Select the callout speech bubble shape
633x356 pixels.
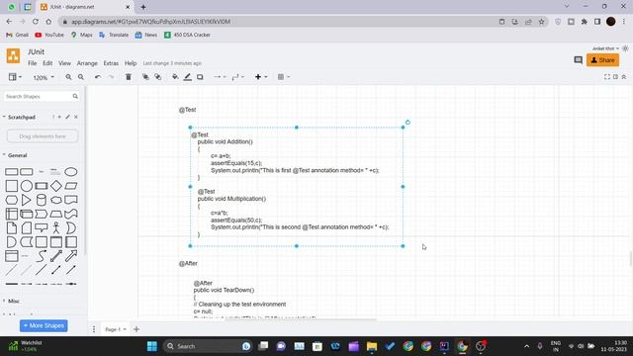click(x=42, y=228)
